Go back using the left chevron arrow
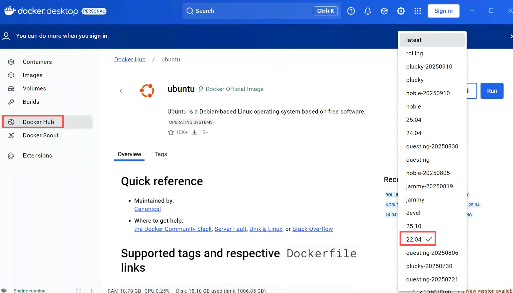The height and width of the screenshot is (293, 513). coord(121,91)
